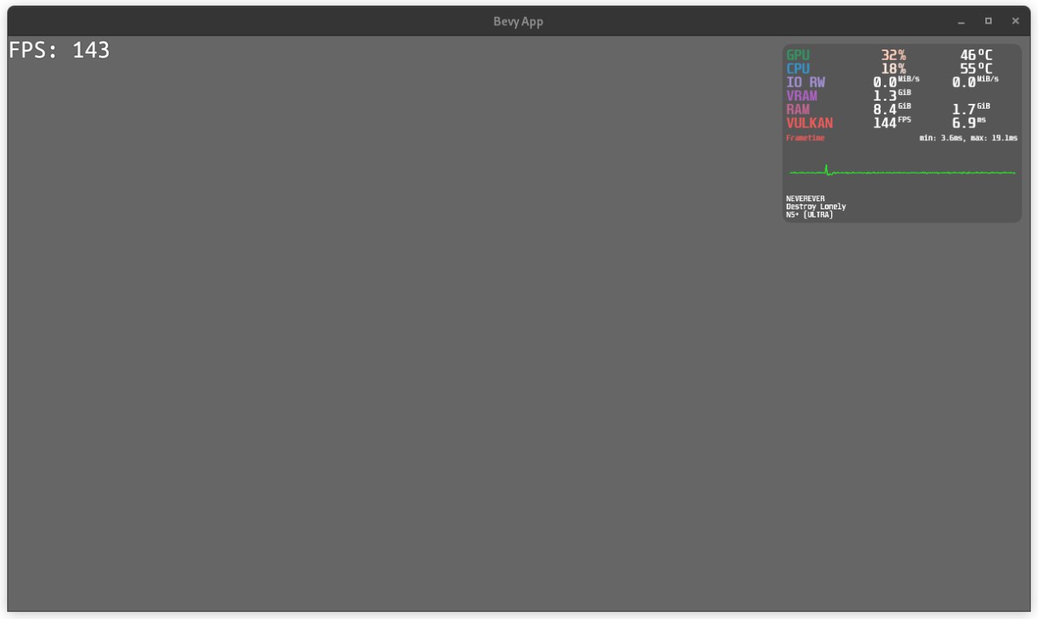Click the RAM label above VULKAN
The height and width of the screenshot is (619, 1038).
click(x=798, y=110)
